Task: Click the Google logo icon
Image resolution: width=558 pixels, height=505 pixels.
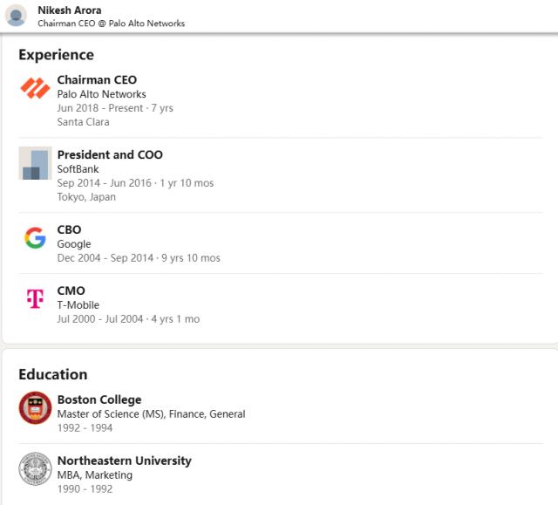Action: click(35, 237)
